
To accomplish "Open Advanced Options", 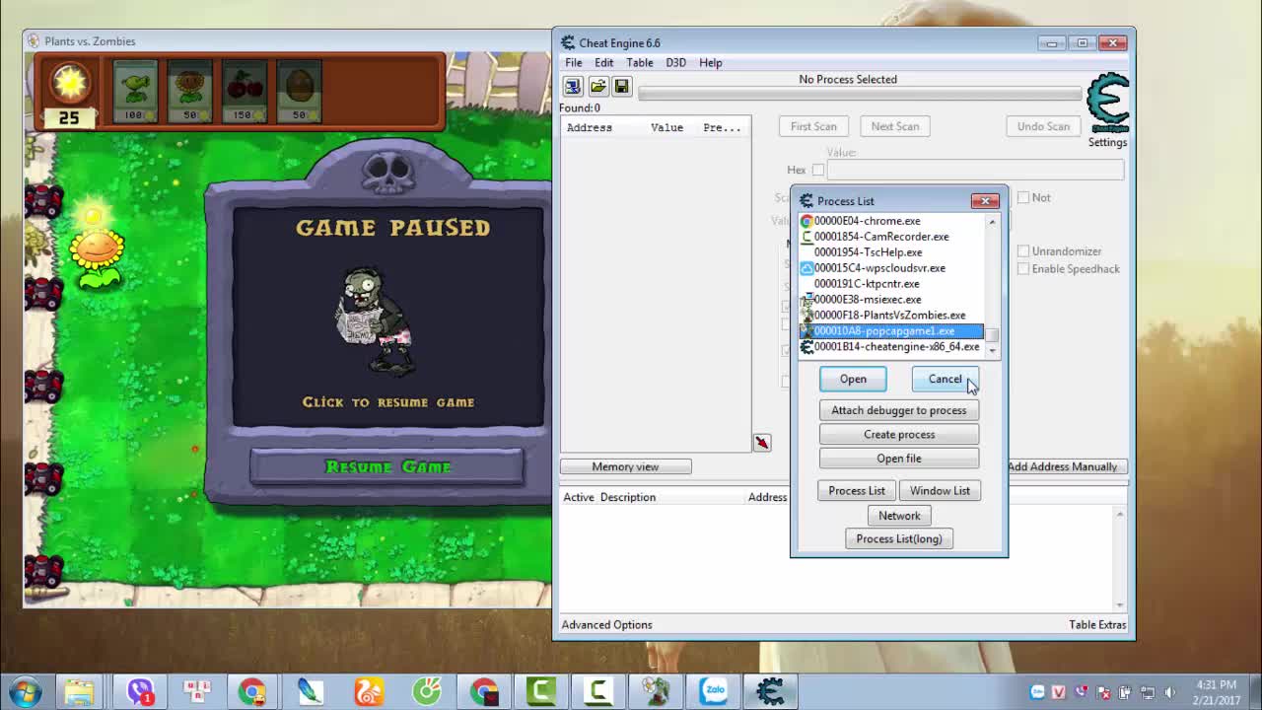I will click(x=606, y=624).
